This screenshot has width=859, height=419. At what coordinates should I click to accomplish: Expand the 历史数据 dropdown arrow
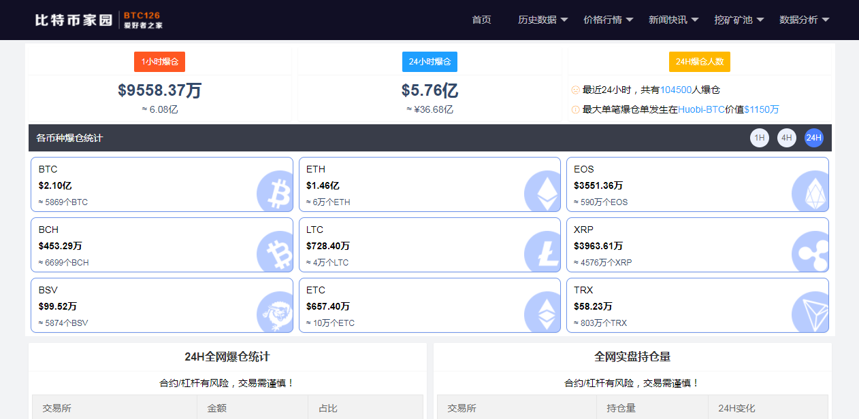[x=564, y=20]
